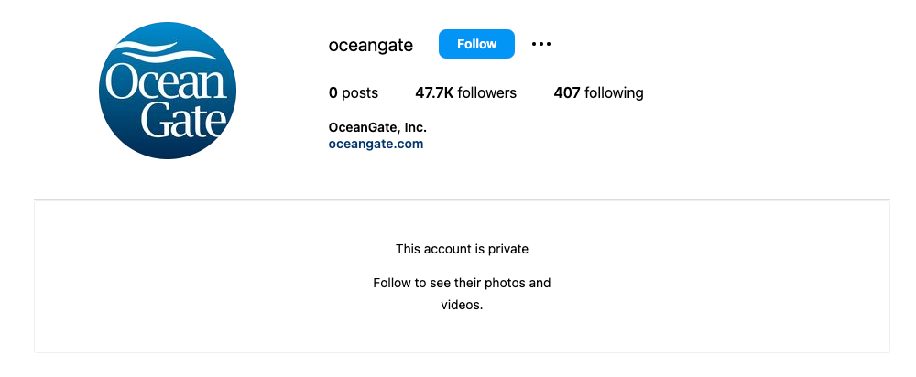Click the white wave in OceanGate logo
The height and width of the screenshot is (377, 916).
[x=169, y=50]
